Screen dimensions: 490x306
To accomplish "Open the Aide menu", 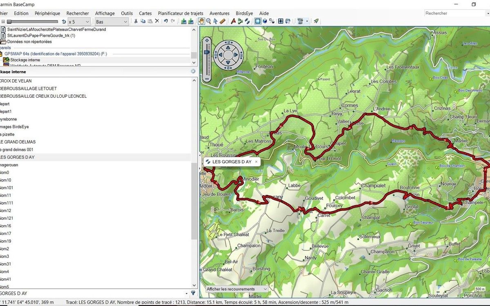I will pyautogui.click(x=264, y=13).
